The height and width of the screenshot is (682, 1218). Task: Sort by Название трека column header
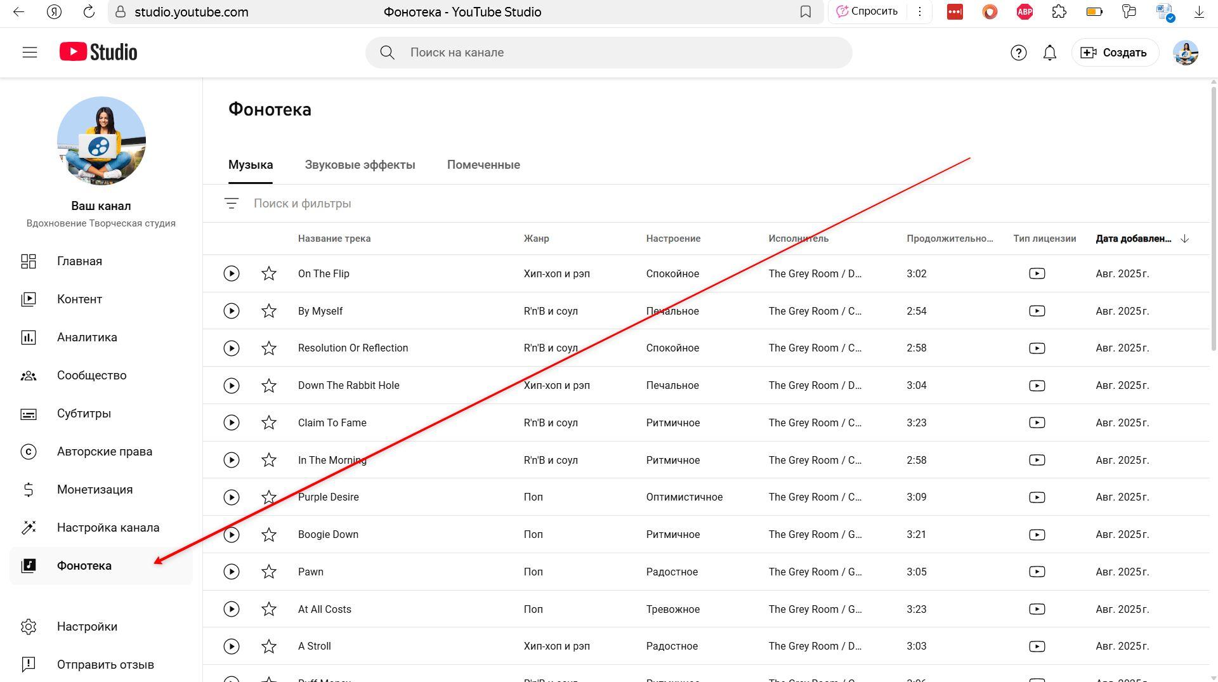pyautogui.click(x=334, y=239)
